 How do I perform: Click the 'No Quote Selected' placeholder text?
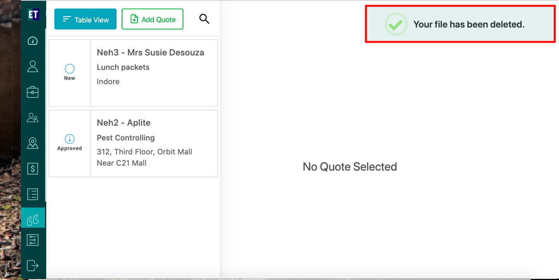point(350,167)
